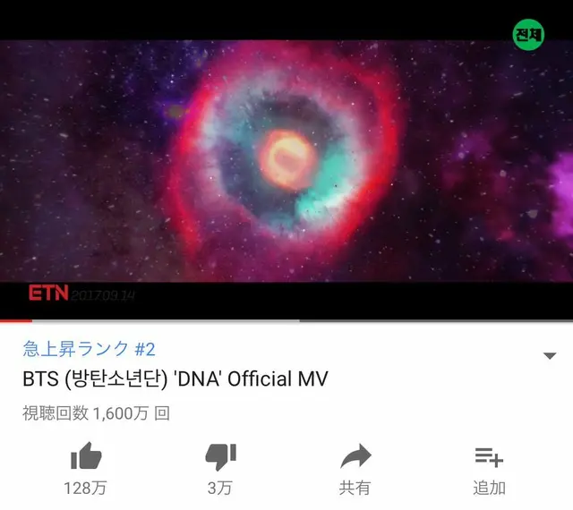Tap the thumbs-up like icon
Viewport: 573px width, 510px height.
coord(86,455)
